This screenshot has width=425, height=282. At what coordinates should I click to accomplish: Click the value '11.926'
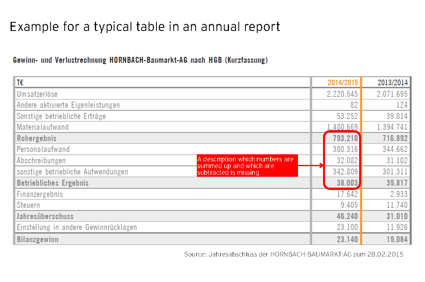397,227
